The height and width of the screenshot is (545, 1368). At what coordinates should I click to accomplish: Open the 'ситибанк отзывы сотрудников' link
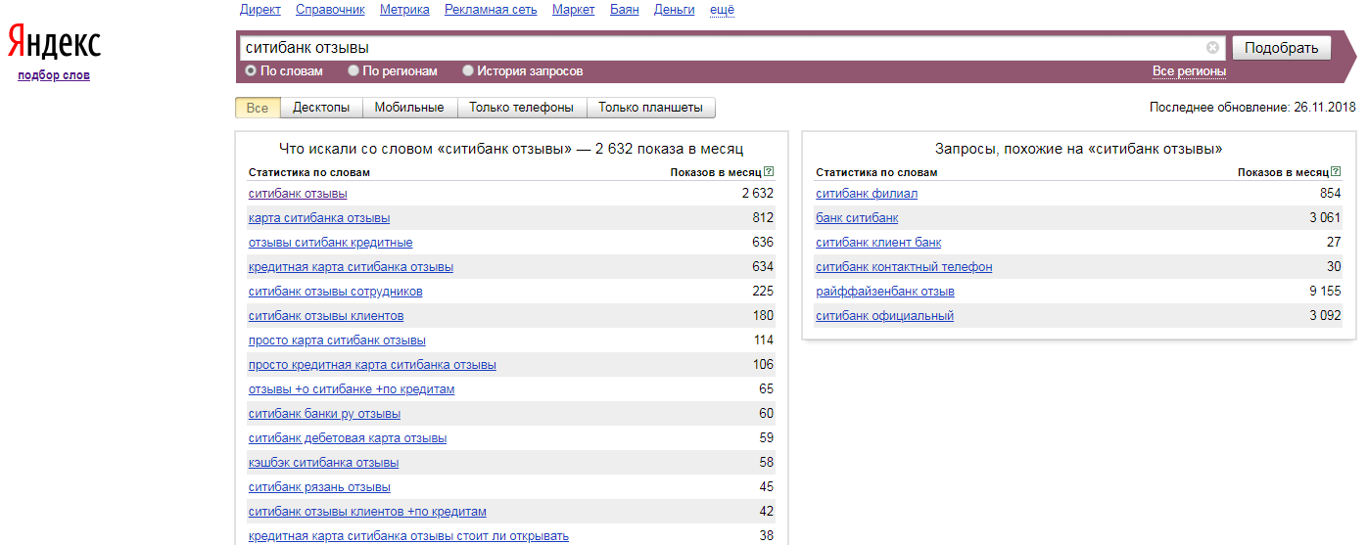(x=336, y=292)
